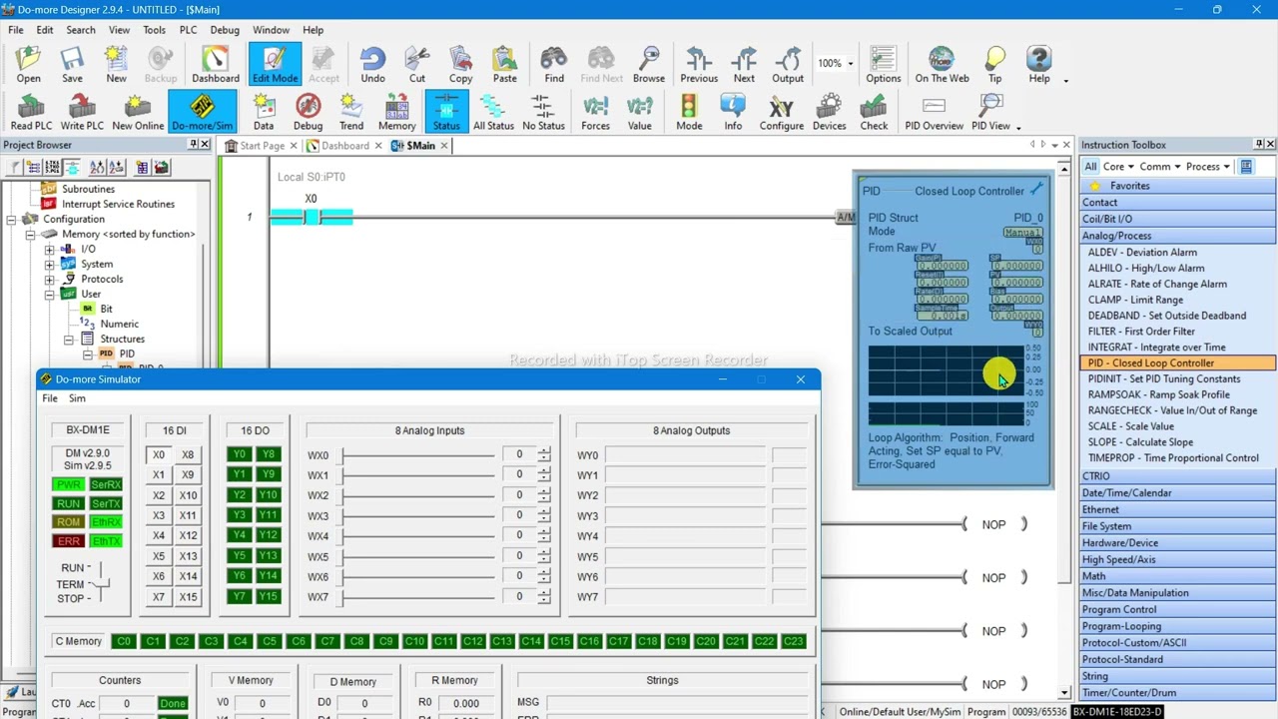Image resolution: width=1278 pixels, height=719 pixels.
Task: Select ALDEV - Deviation Alarm instruction
Action: pyautogui.click(x=1141, y=252)
